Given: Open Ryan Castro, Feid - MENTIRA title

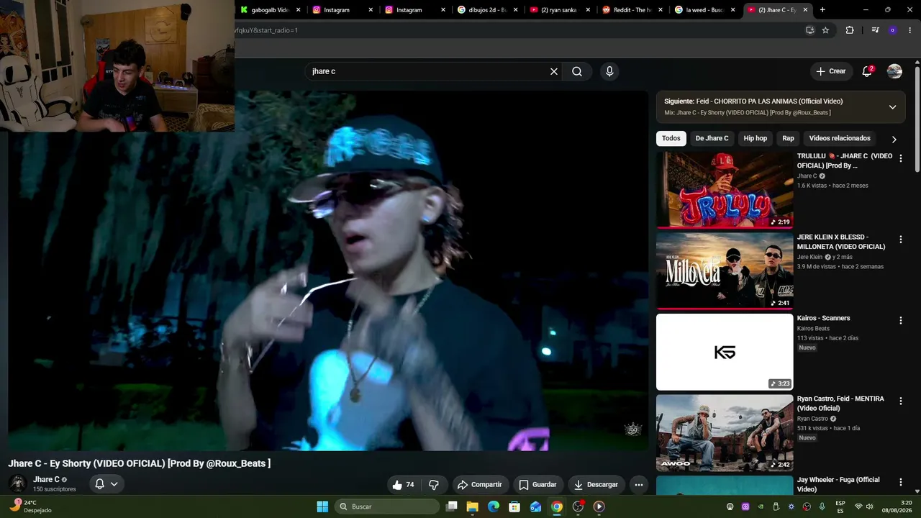Looking at the screenshot, I should click(x=840, y=404).
